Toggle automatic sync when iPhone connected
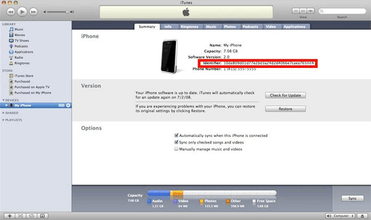This screenshot has height=220, width=371. [x=176, y=135]
